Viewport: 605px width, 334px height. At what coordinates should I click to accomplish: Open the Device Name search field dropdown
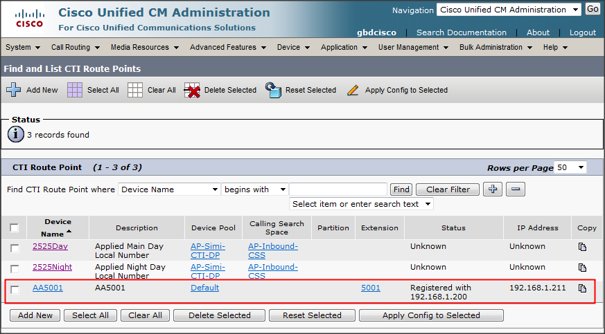[x=169, y=189]
